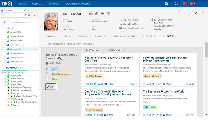Open contact header vertical dots menu

[204, 13]
